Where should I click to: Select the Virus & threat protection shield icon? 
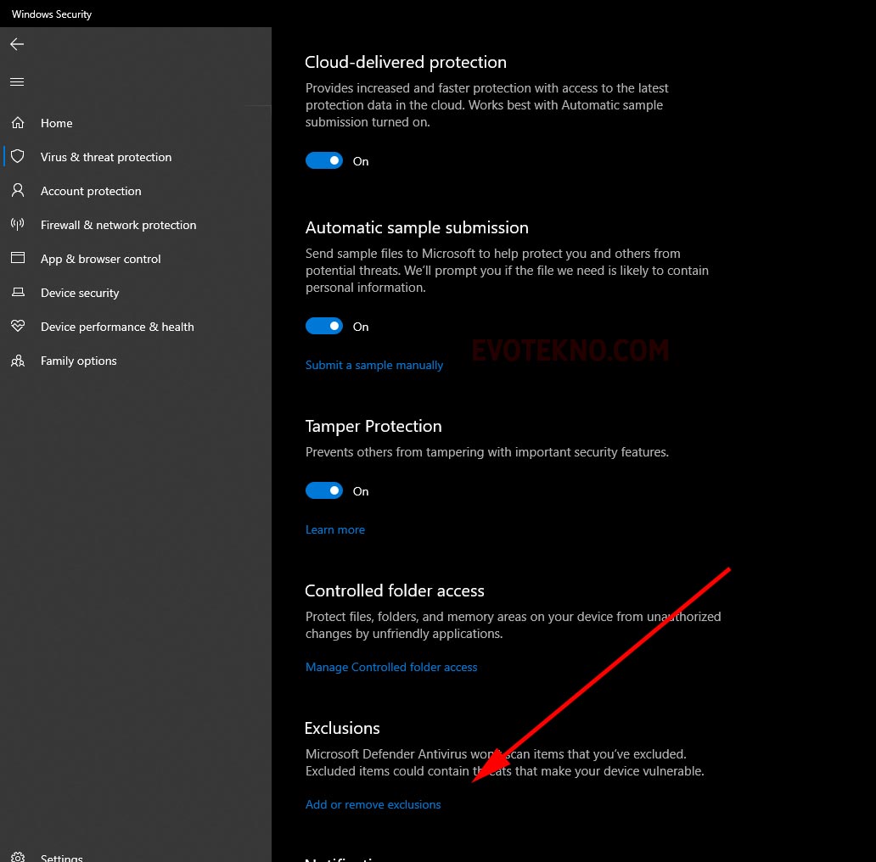(18, 157)
